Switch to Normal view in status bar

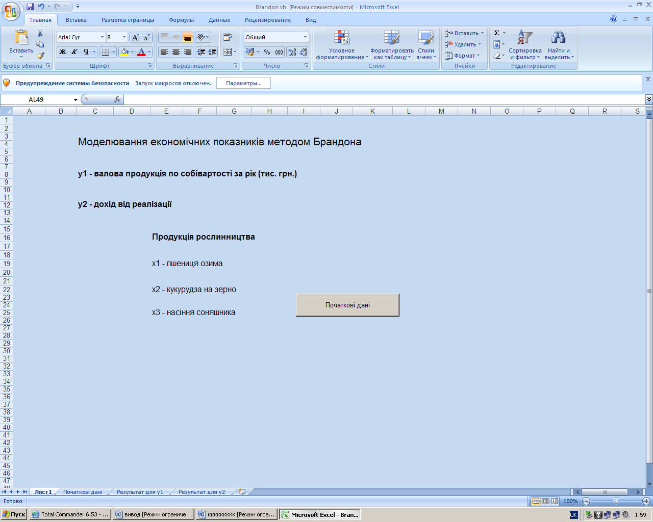click(x=536, y=501)
